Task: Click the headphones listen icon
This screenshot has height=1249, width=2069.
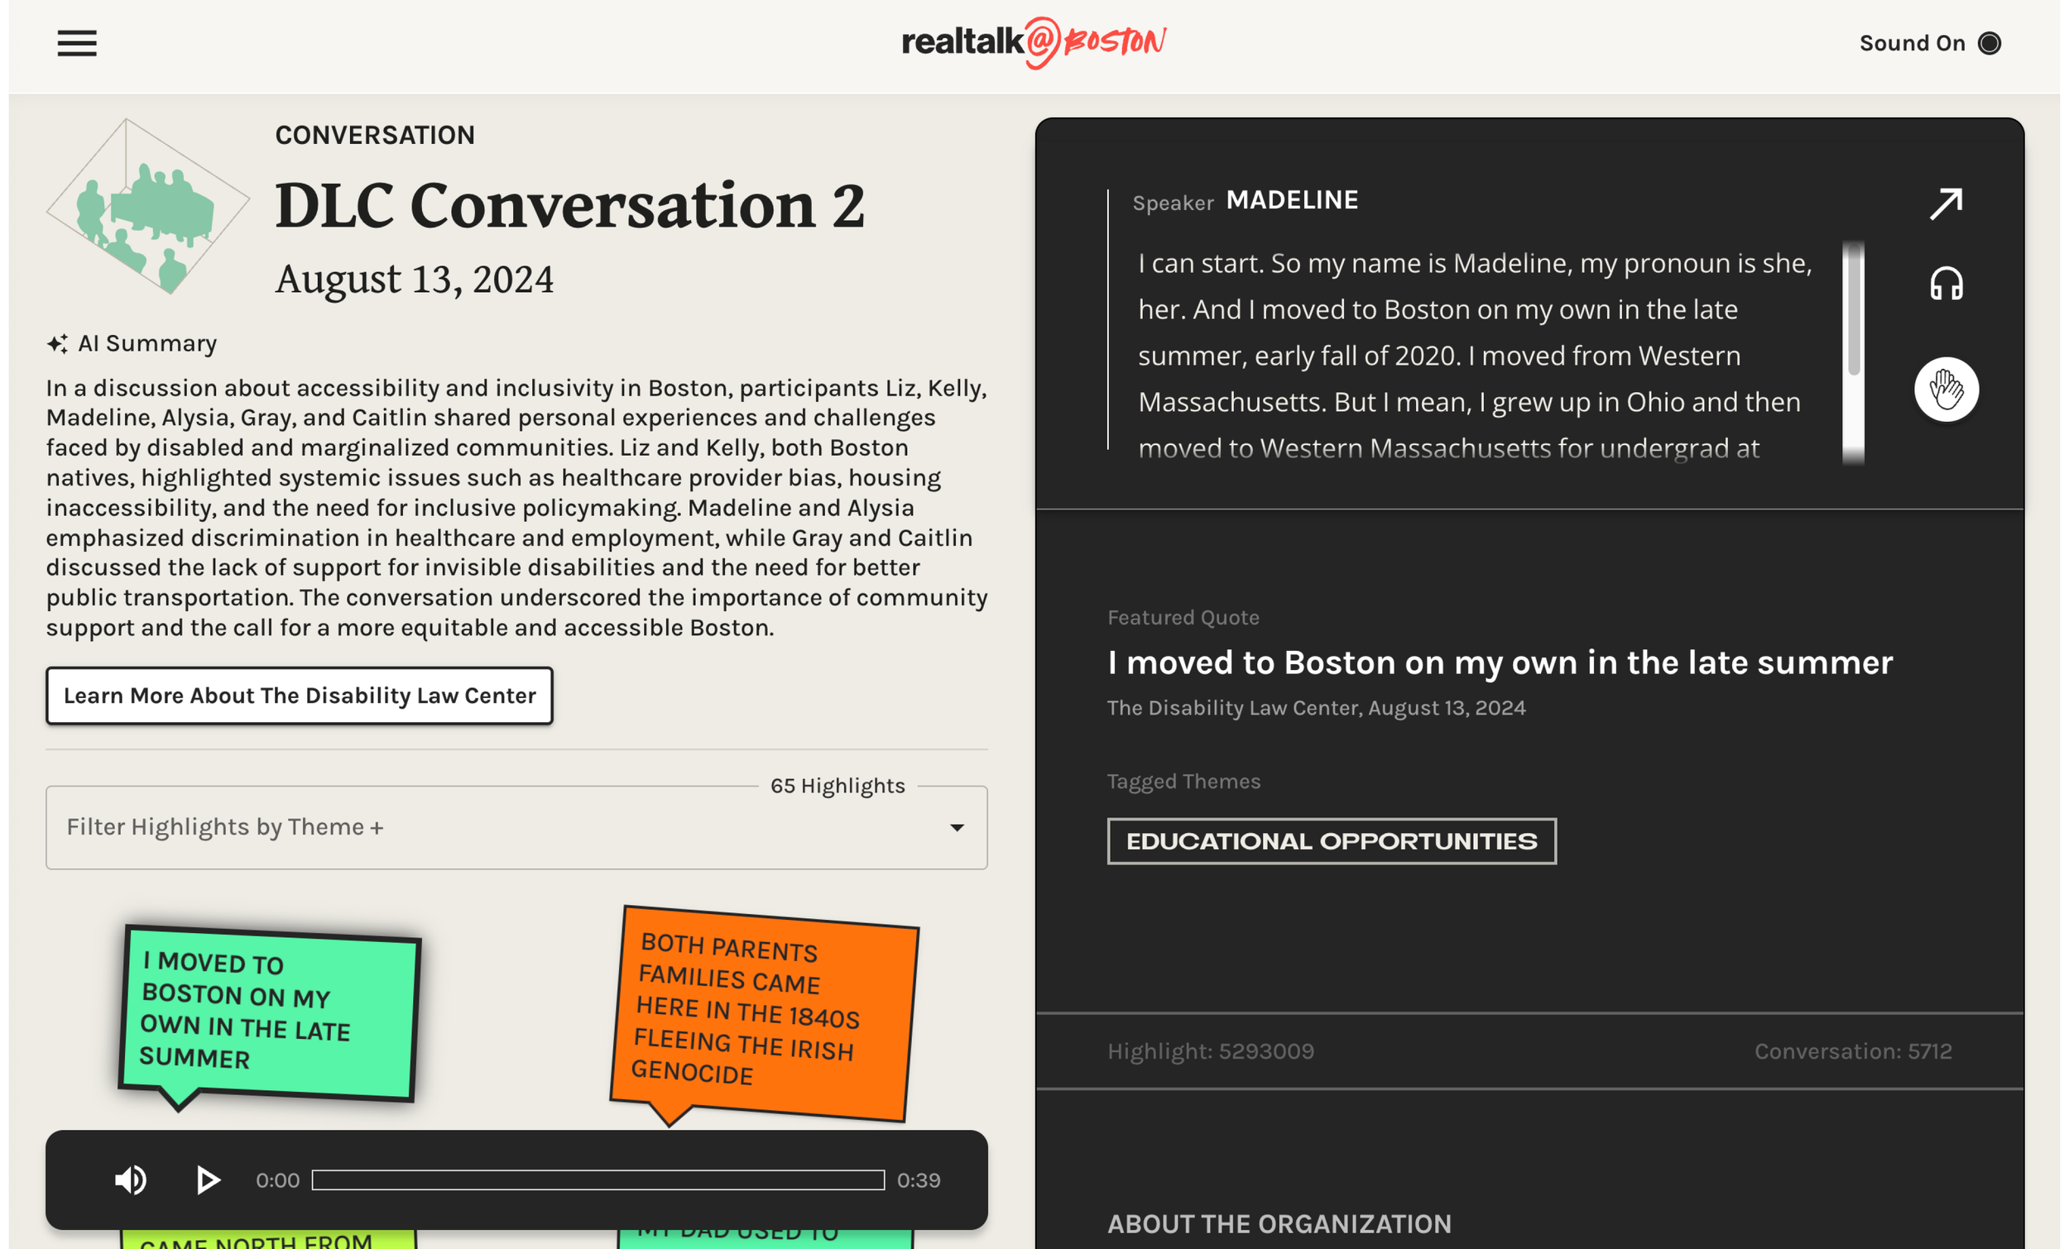Action: 1946,284
